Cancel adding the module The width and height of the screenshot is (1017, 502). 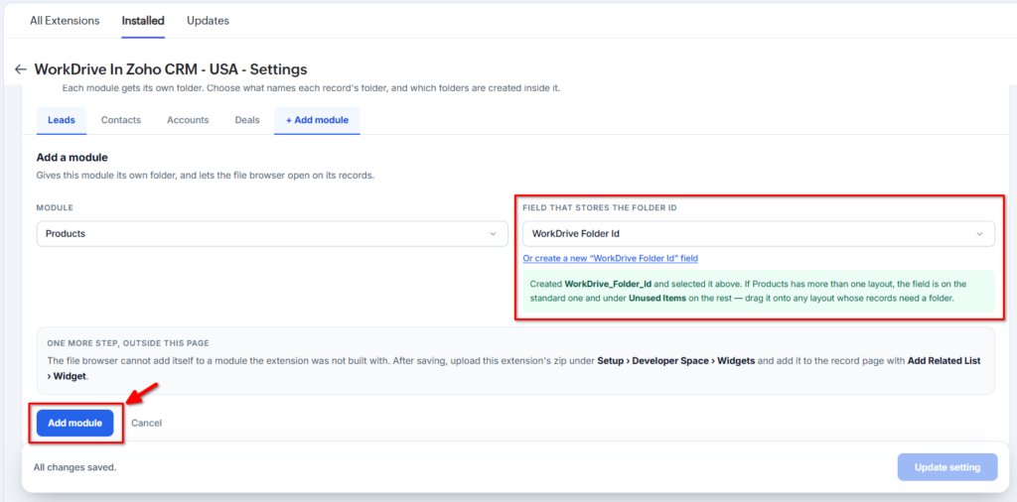147,423
